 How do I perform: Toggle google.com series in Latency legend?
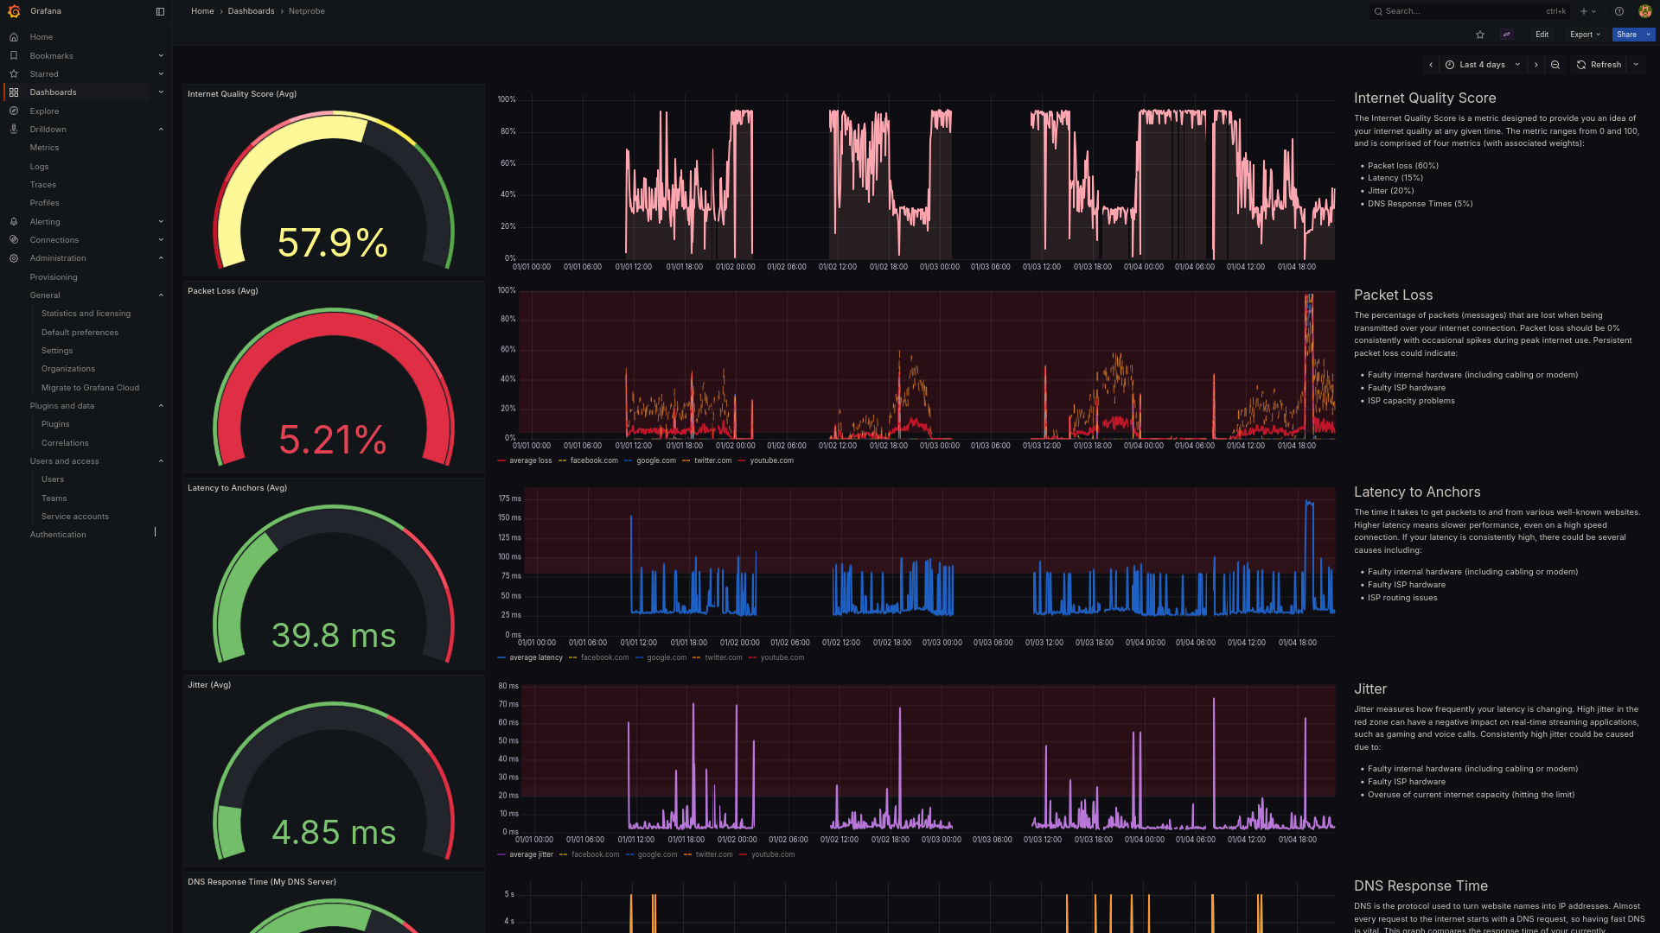coord(661,657)
